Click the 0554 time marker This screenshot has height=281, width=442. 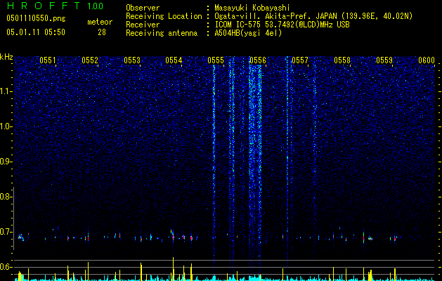(x=174, y=60)
